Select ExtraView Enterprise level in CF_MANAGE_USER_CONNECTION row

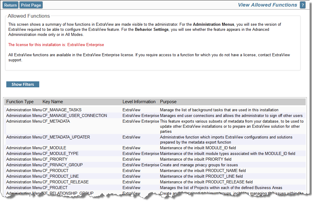[141, 115]
